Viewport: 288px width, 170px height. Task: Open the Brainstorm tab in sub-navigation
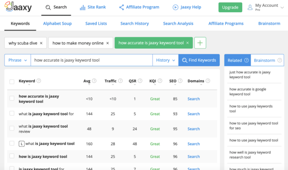[x=269, y=23]
